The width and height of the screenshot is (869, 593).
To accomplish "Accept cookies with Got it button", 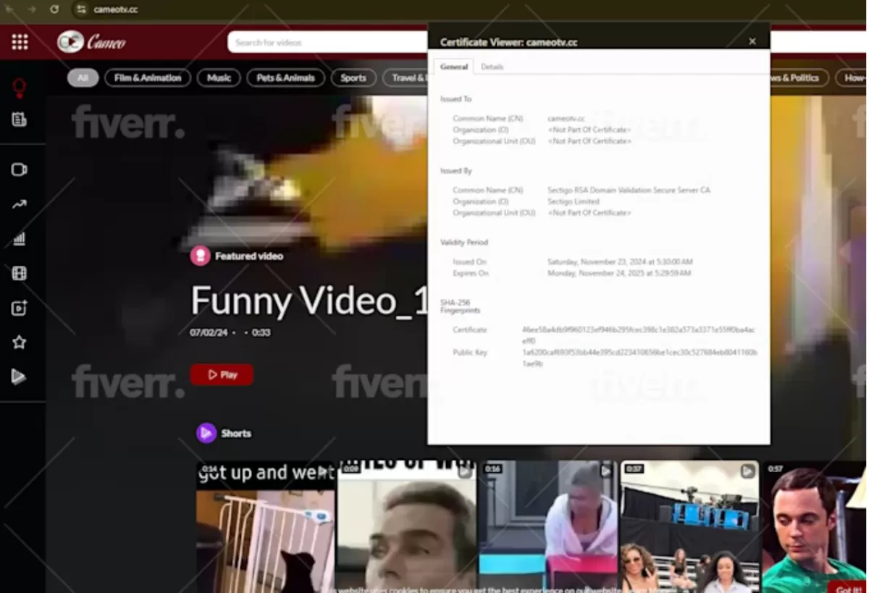I will [x=848, y=588].
